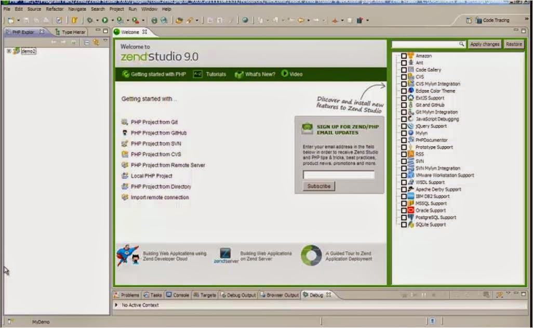This screenshot has width=533, height=328.
Task: Click the Mylyn blue globe icon
Action: (410, 133)
